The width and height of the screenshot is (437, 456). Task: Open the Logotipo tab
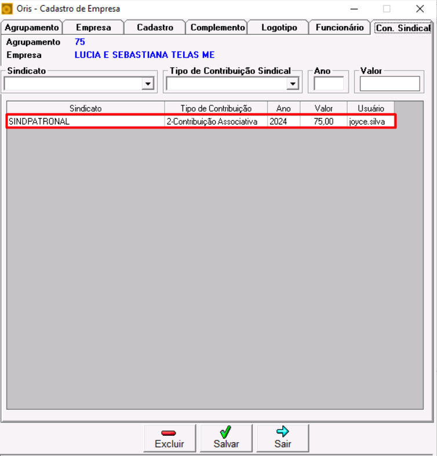(x=279, y=27)
